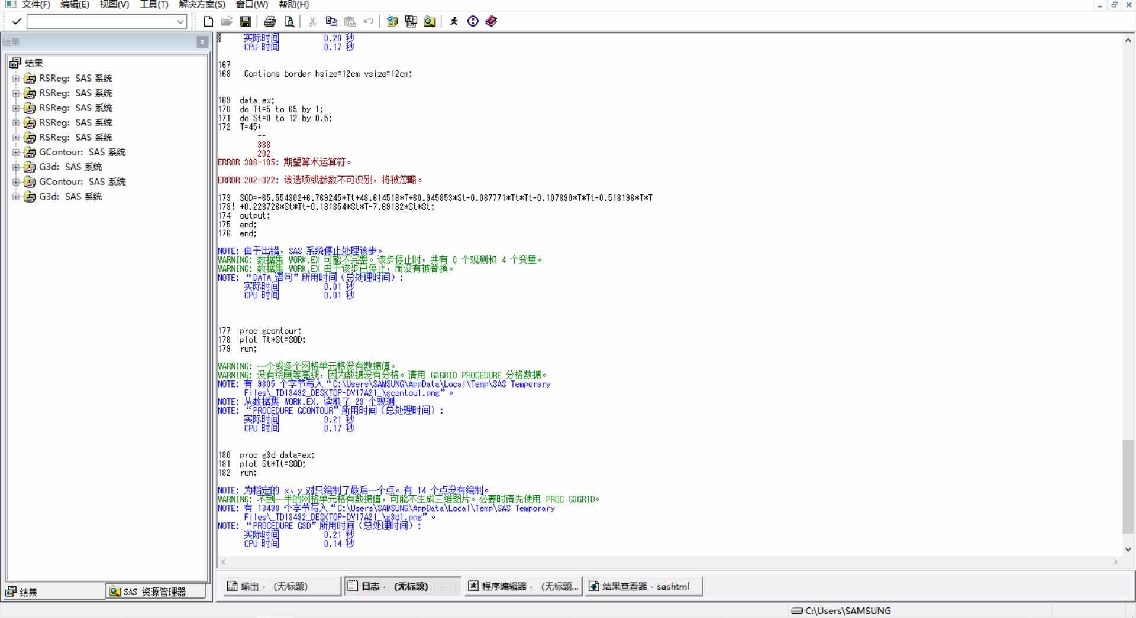
Task: Click the ERROR 202-322 log message
Action: (320, 180)
